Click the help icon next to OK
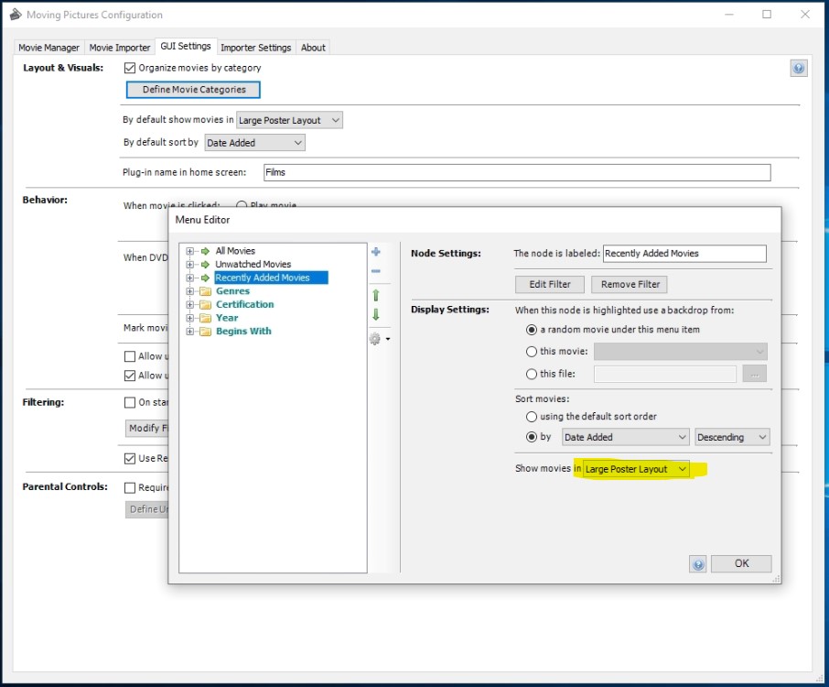This screenshot has width=829, height=687. tap(698, 564)
